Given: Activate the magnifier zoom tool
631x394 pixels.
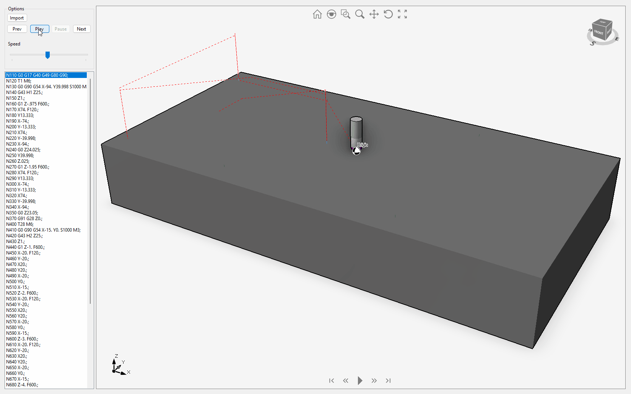Looking at the screenshot, I should click(x=359, y=15).
